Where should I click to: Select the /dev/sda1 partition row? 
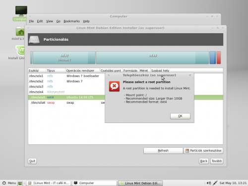[x=66, y=76]
